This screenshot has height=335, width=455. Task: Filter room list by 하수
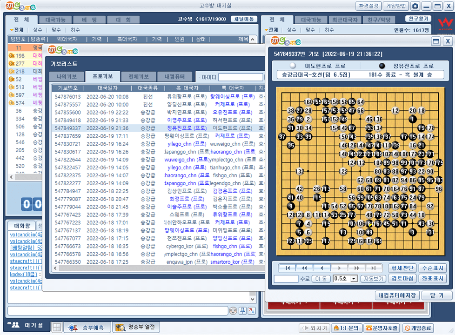tap(75, 30)
